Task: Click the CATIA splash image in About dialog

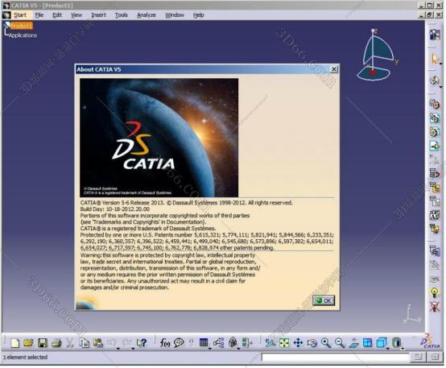Action: coord(159,138)
